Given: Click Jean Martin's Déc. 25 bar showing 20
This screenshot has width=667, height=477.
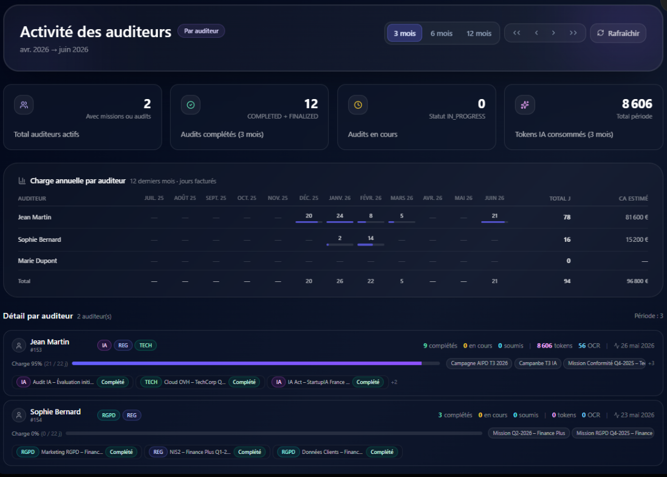Looking at the screenshot, I should click(x=309, y=222).
